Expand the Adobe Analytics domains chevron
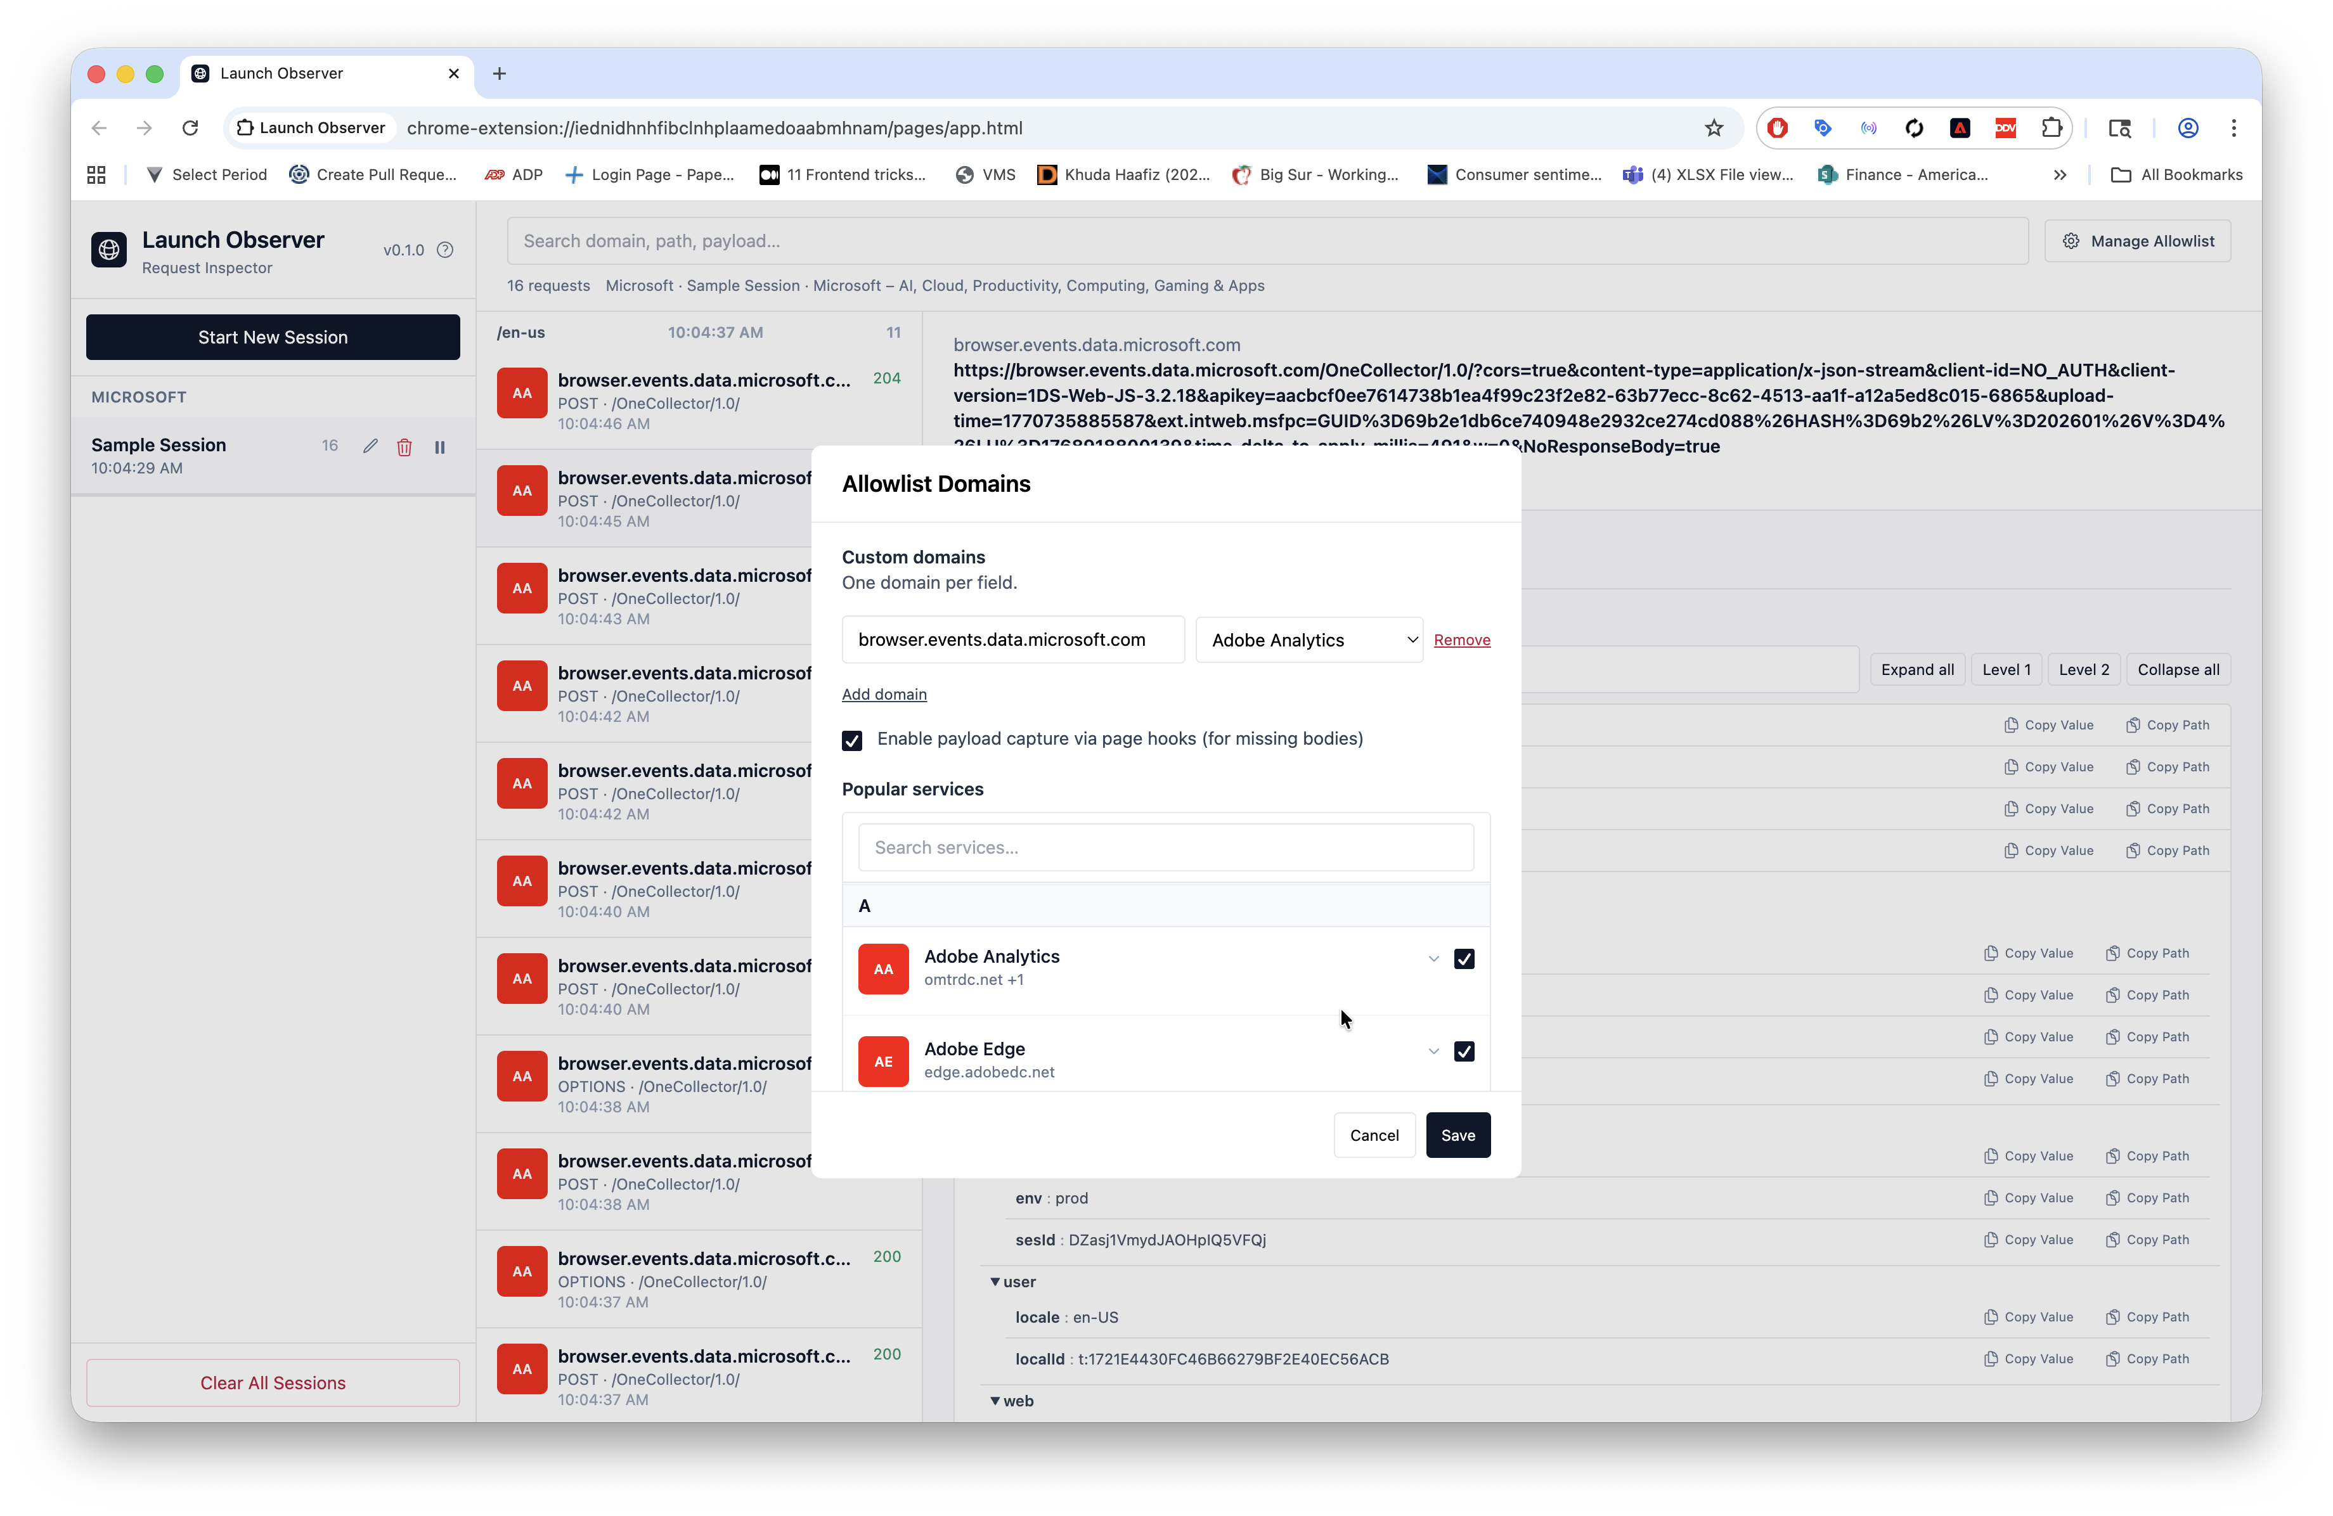The width and height of the screenshot is (2333, 1516). [1433, 958]
